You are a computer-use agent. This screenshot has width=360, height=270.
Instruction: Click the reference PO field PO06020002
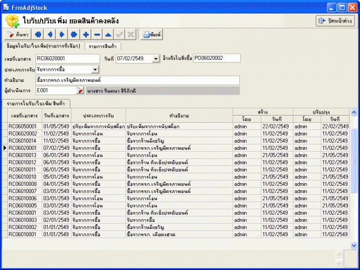click(217, 58)
